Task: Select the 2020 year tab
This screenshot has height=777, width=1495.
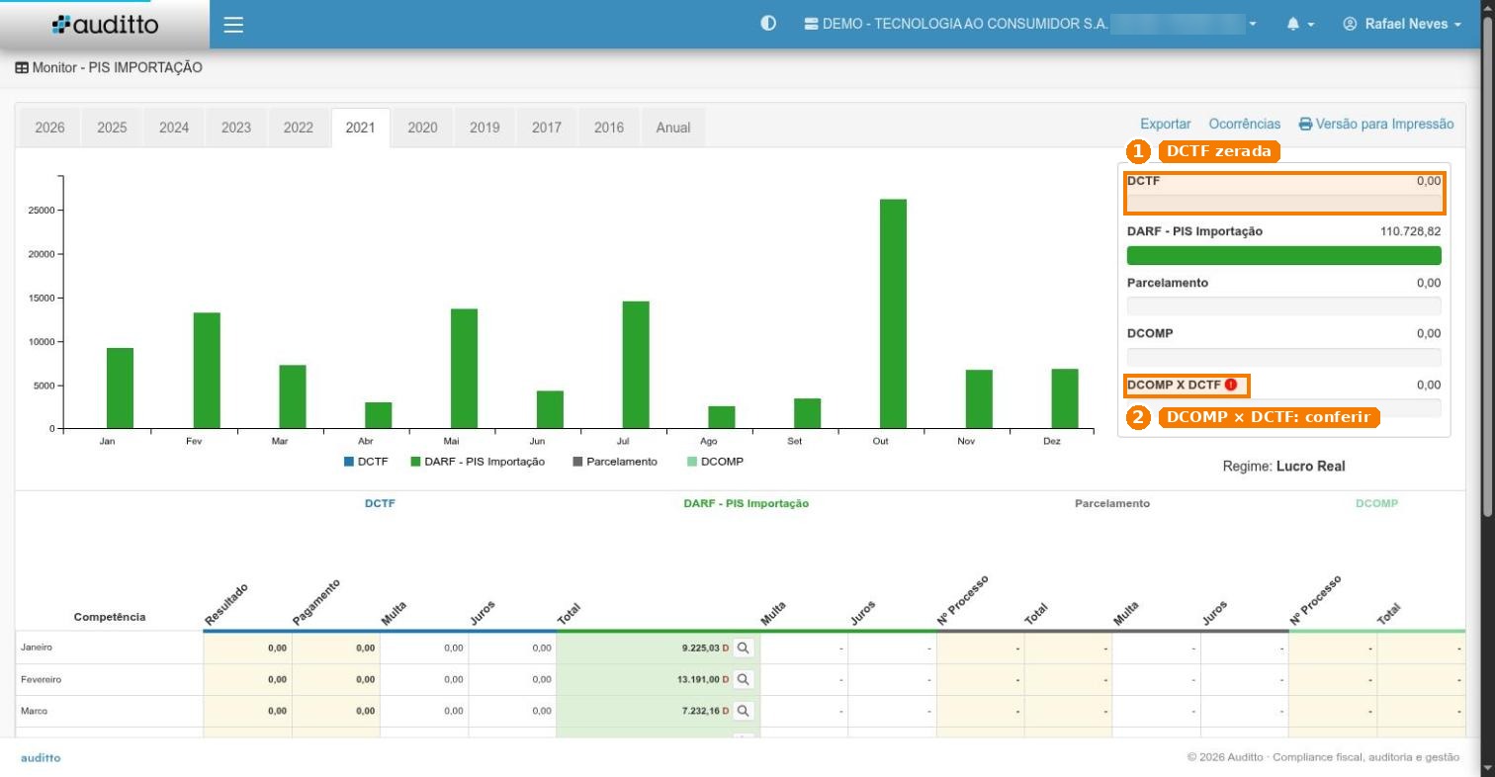Action: 422,128
